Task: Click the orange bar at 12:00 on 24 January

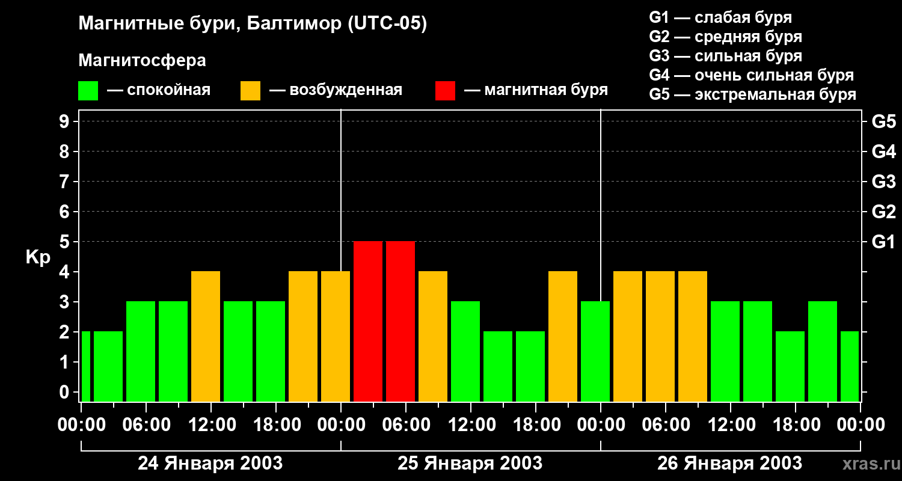Action: point(206,336)
